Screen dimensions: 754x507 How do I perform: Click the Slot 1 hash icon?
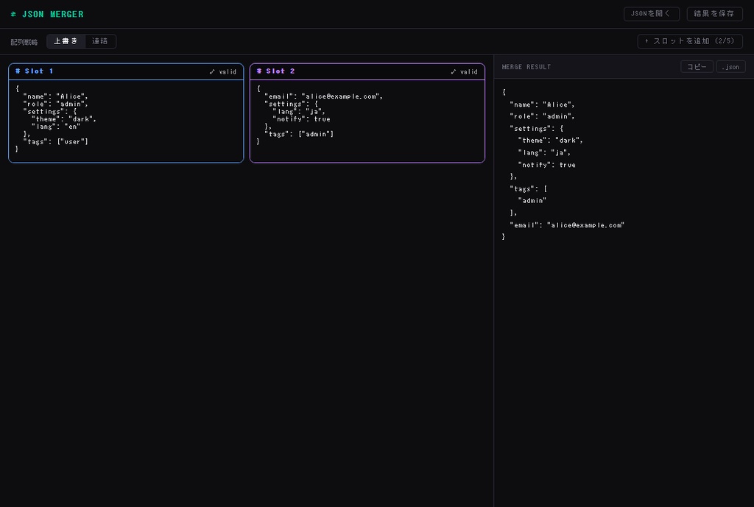18,71
